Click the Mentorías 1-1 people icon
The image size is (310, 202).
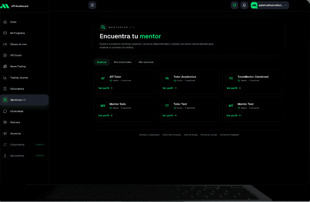[x=5, y=100]
